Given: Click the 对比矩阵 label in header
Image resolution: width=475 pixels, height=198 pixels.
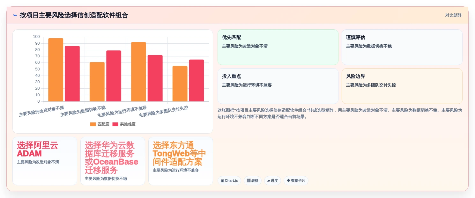Looking at the screenshot, I should [453, 15].
